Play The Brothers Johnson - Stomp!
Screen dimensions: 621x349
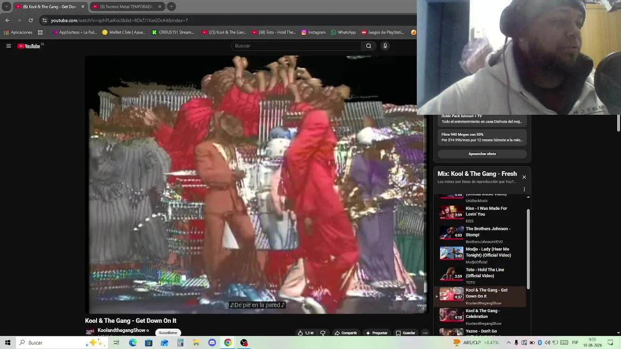pos(480,235)
